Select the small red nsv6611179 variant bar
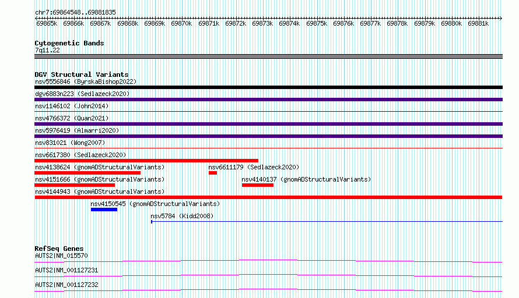Viewport: 519px width, 298px height. click(x=213, y=173)
